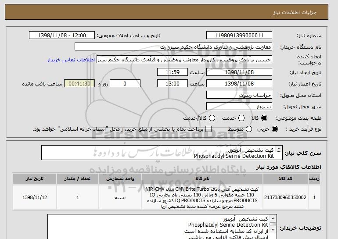The image size is (338, 239).
Task: Click the ردیف column header
Action: pyautogui.click(x=314, y=179)
